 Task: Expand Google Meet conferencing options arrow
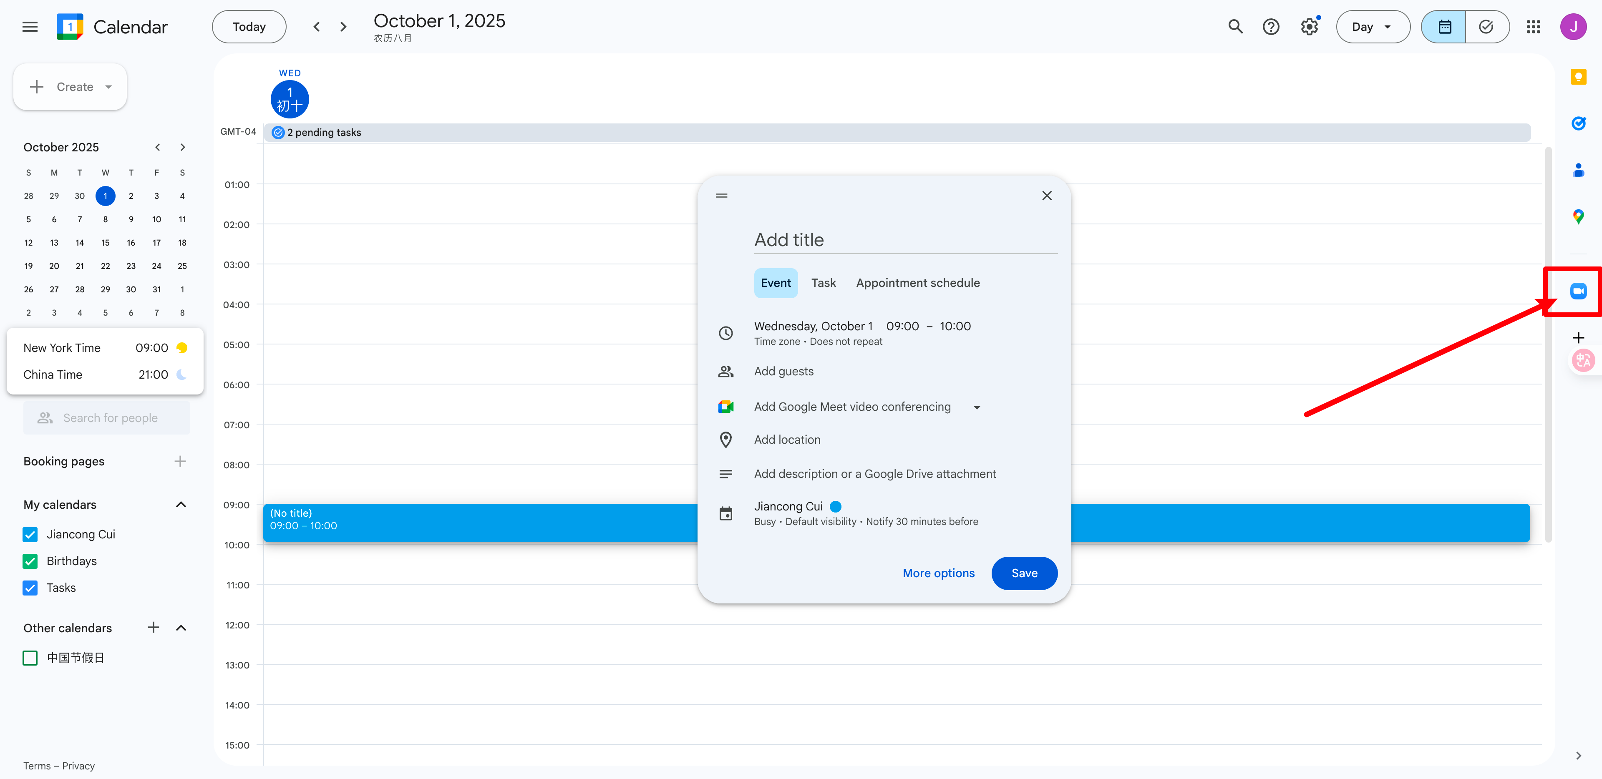(976, 407)
